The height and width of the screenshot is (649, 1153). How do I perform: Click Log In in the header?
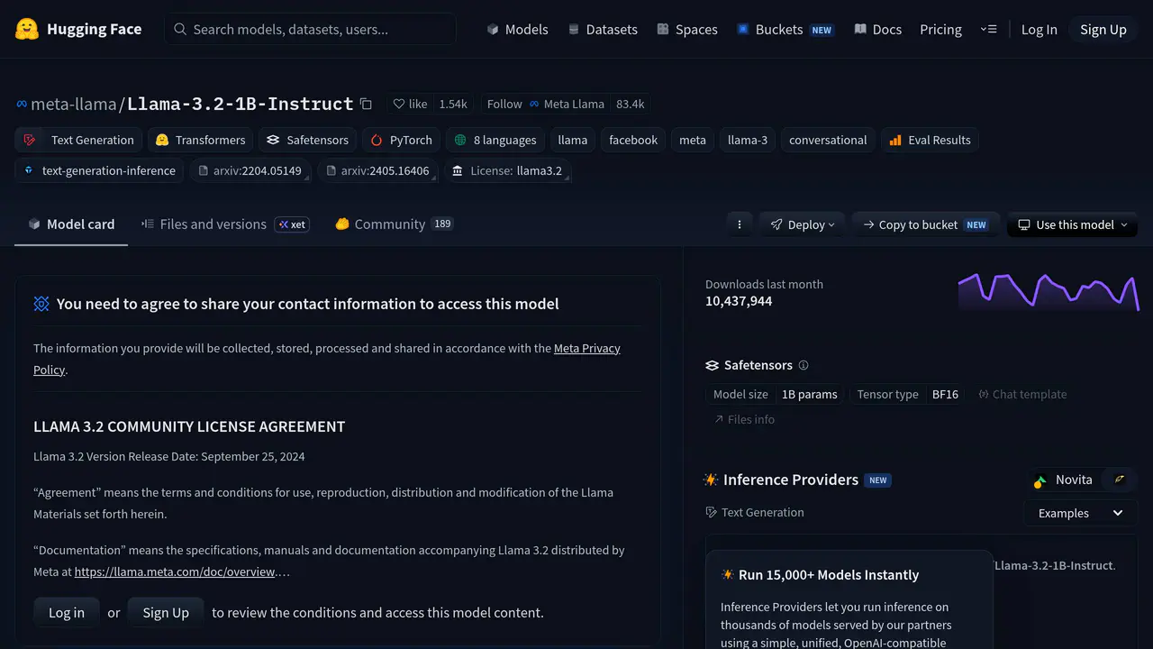coord(1039,29)
